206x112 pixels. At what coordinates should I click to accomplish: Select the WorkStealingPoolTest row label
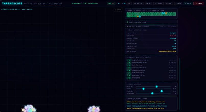[x=139, y=68]
